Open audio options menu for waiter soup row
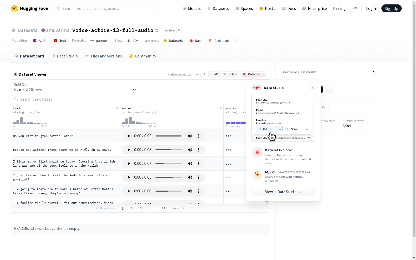Image resolution: width=416 pixels, height=260 pixels. click(x=198, y=150)
